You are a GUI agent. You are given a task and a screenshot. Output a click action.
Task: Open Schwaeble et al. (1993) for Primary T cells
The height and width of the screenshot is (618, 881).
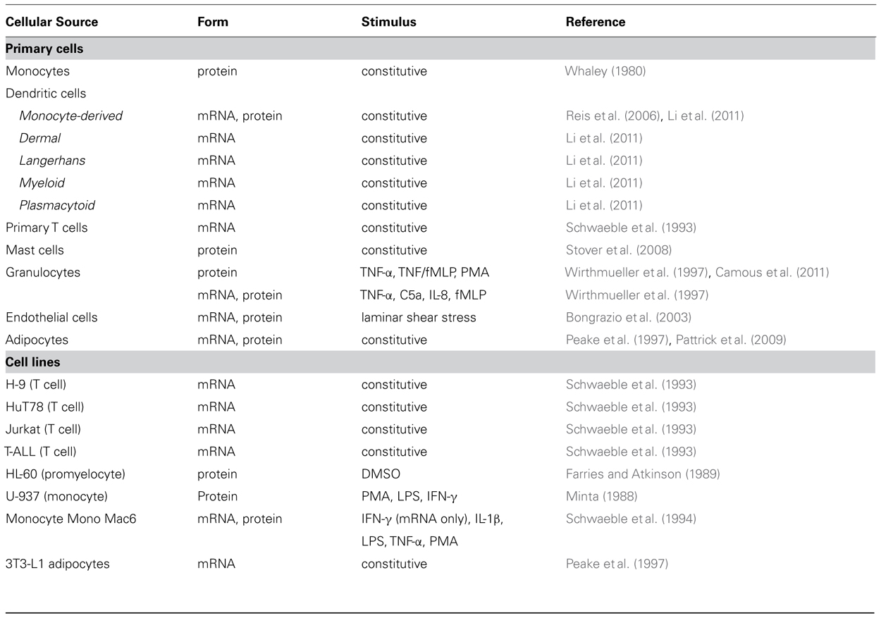(x=631, y=228)
